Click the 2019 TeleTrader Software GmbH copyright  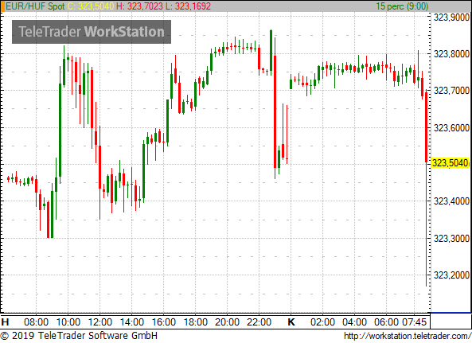pos(79,336)
